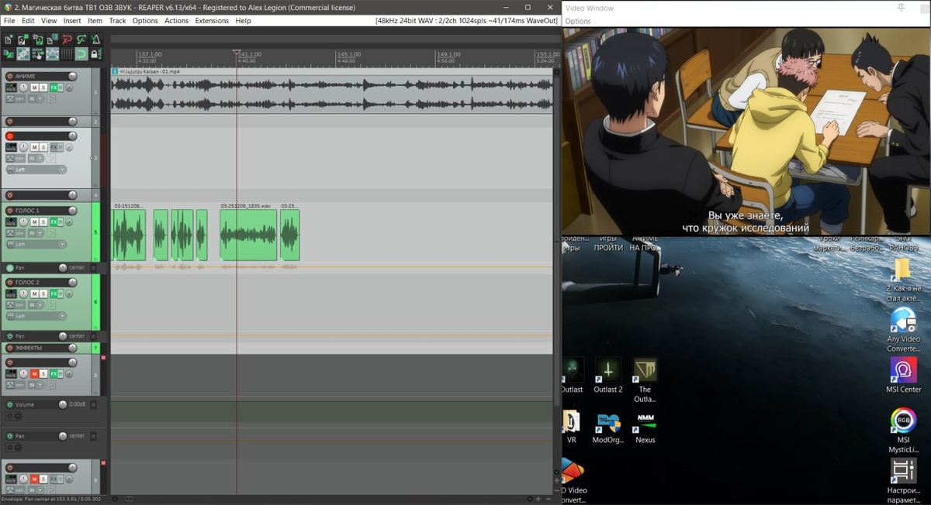Toggle the Snap magnet toolbar icon
Image resolution: width=931 pixels, height=505 pixels.
coord(81,54)
